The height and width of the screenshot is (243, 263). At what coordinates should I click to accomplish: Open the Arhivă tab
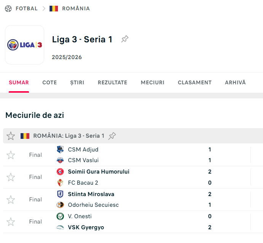(235, 82)
